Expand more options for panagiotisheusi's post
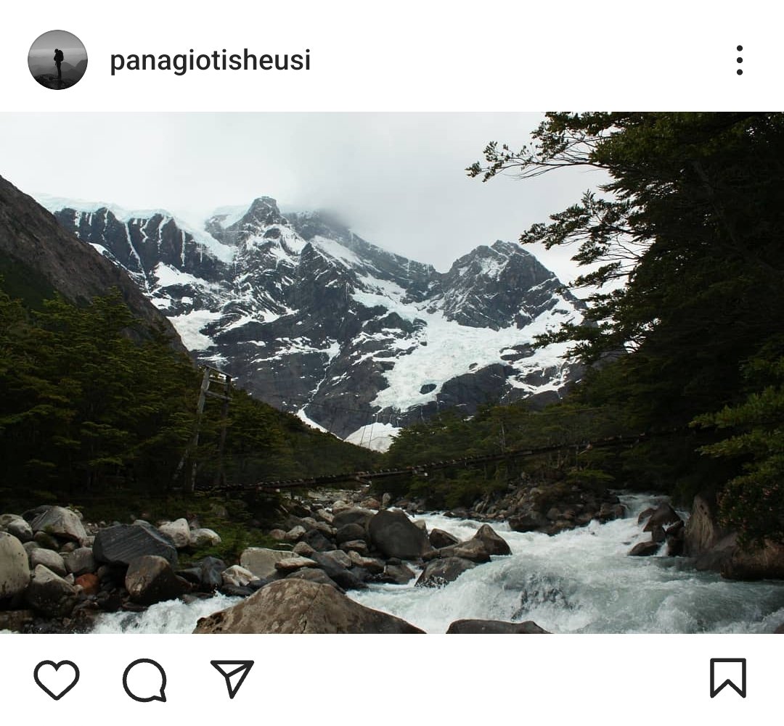The image size is (784, 726). [x=739, y=60]
